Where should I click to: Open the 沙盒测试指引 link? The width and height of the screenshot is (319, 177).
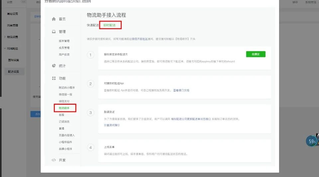pos(112,125)
